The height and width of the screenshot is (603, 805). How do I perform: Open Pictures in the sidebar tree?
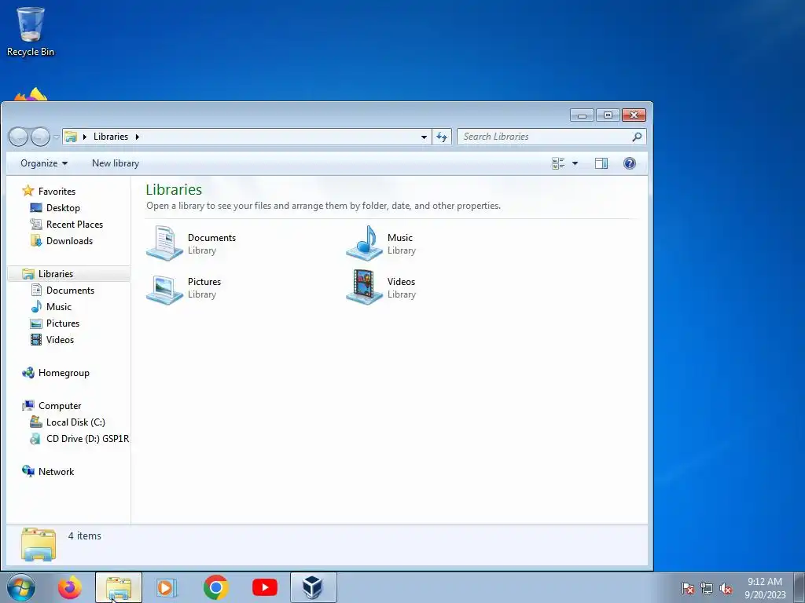click(x=62, y=323)
